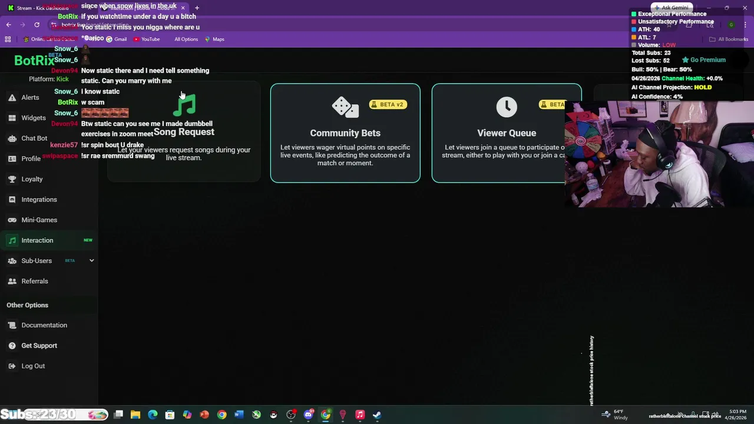Click the Song Request music note icon

[185, 105]
